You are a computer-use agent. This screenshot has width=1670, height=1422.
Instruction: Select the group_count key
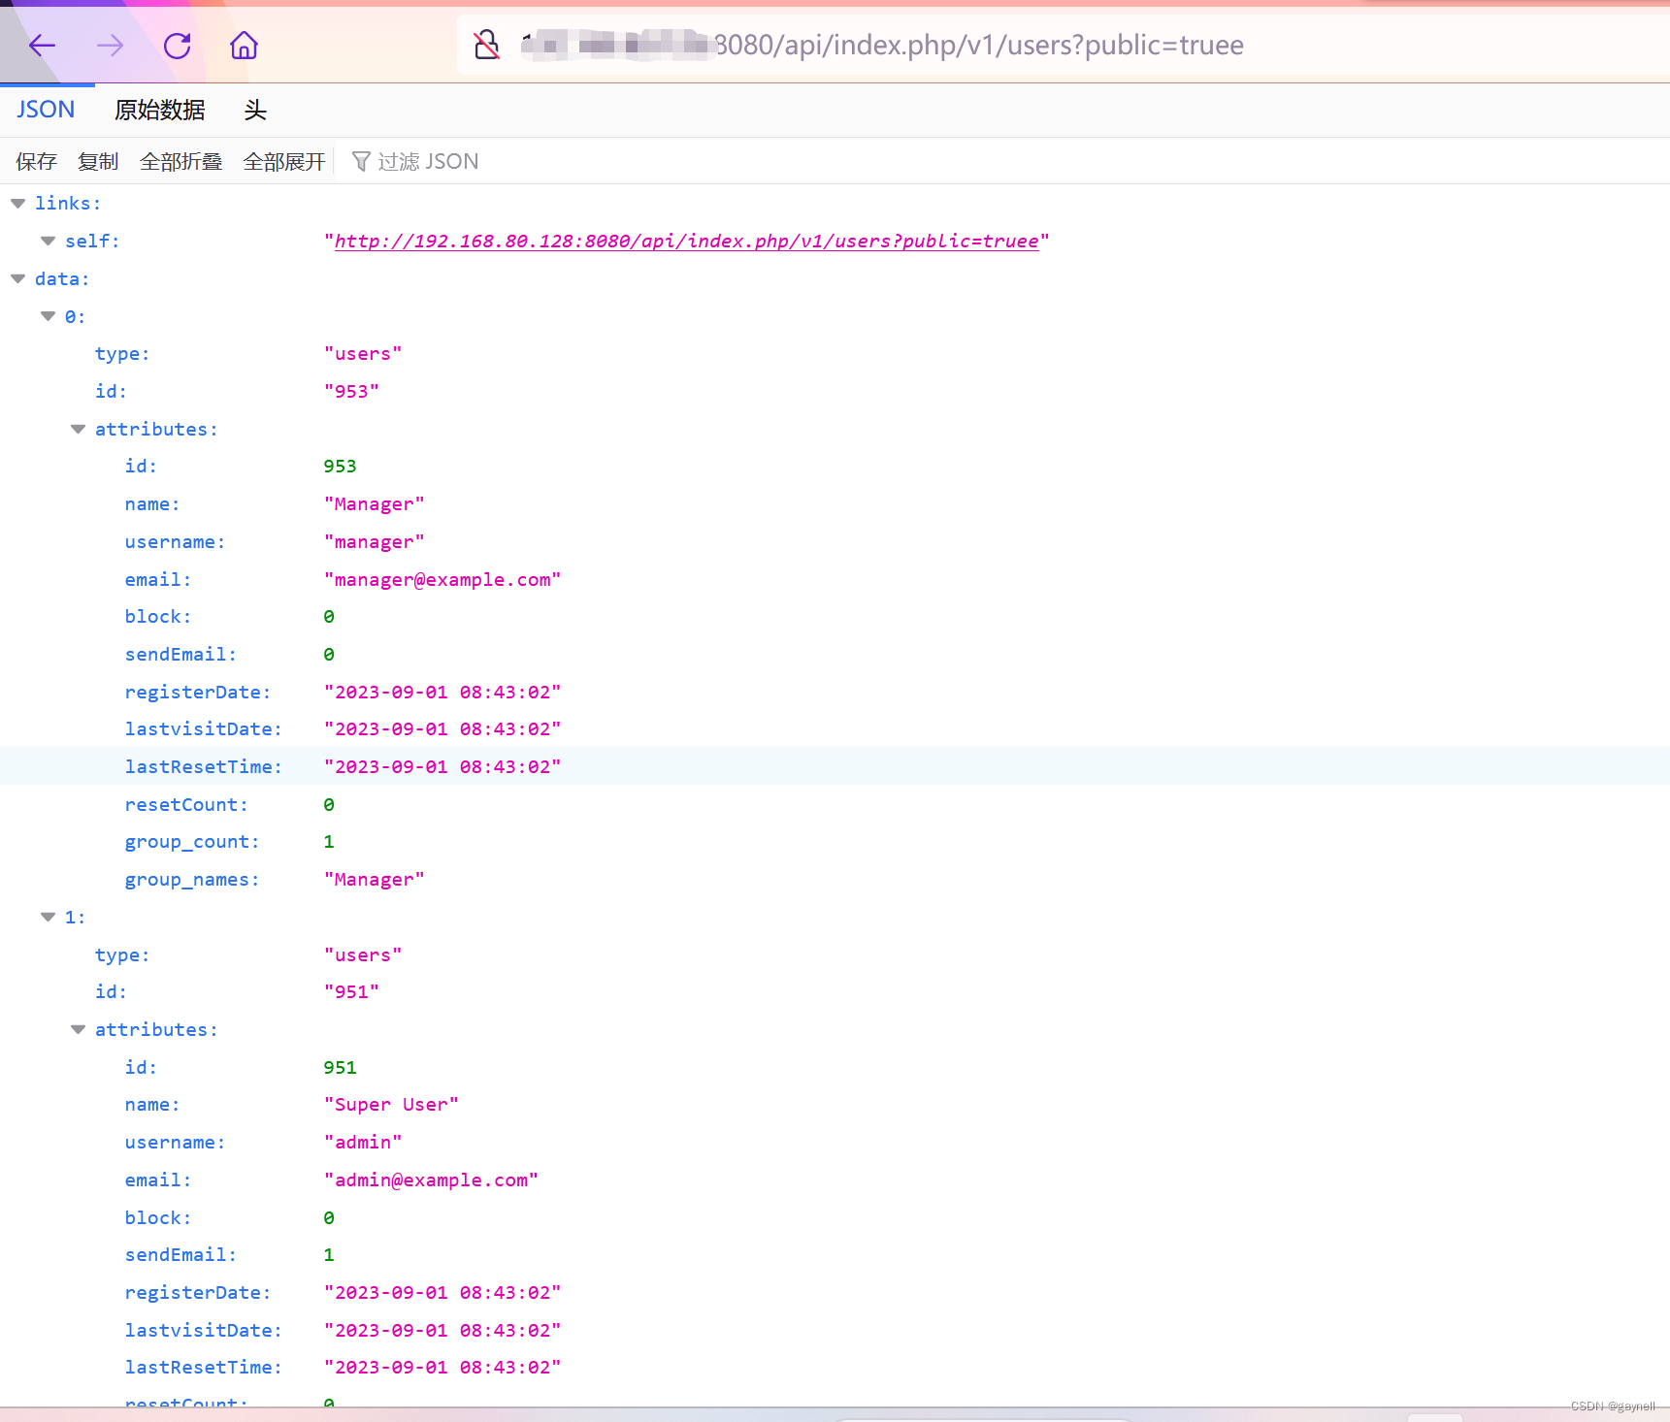191,842
